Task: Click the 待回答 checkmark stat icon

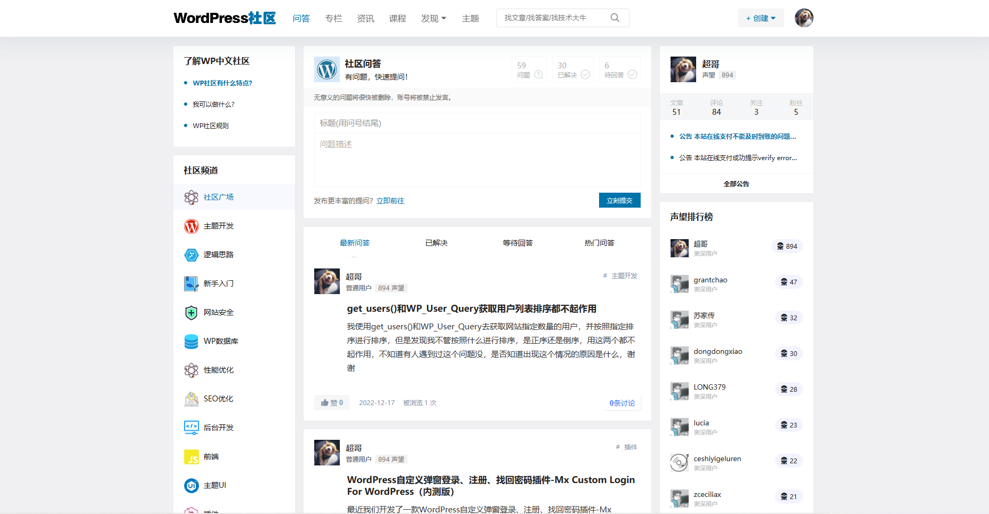Action: tap(632, 75)
